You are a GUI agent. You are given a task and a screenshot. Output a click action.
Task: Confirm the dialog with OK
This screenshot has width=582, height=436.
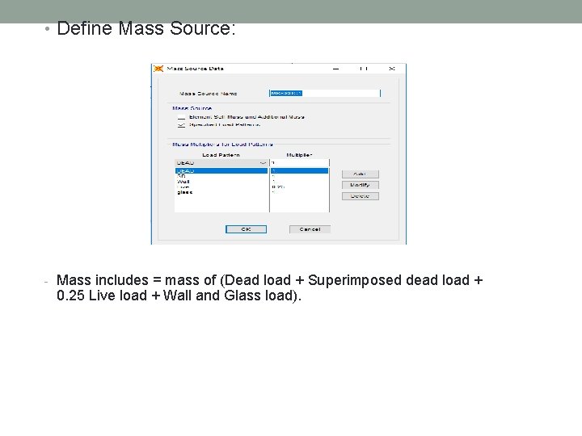click(246, 229)
